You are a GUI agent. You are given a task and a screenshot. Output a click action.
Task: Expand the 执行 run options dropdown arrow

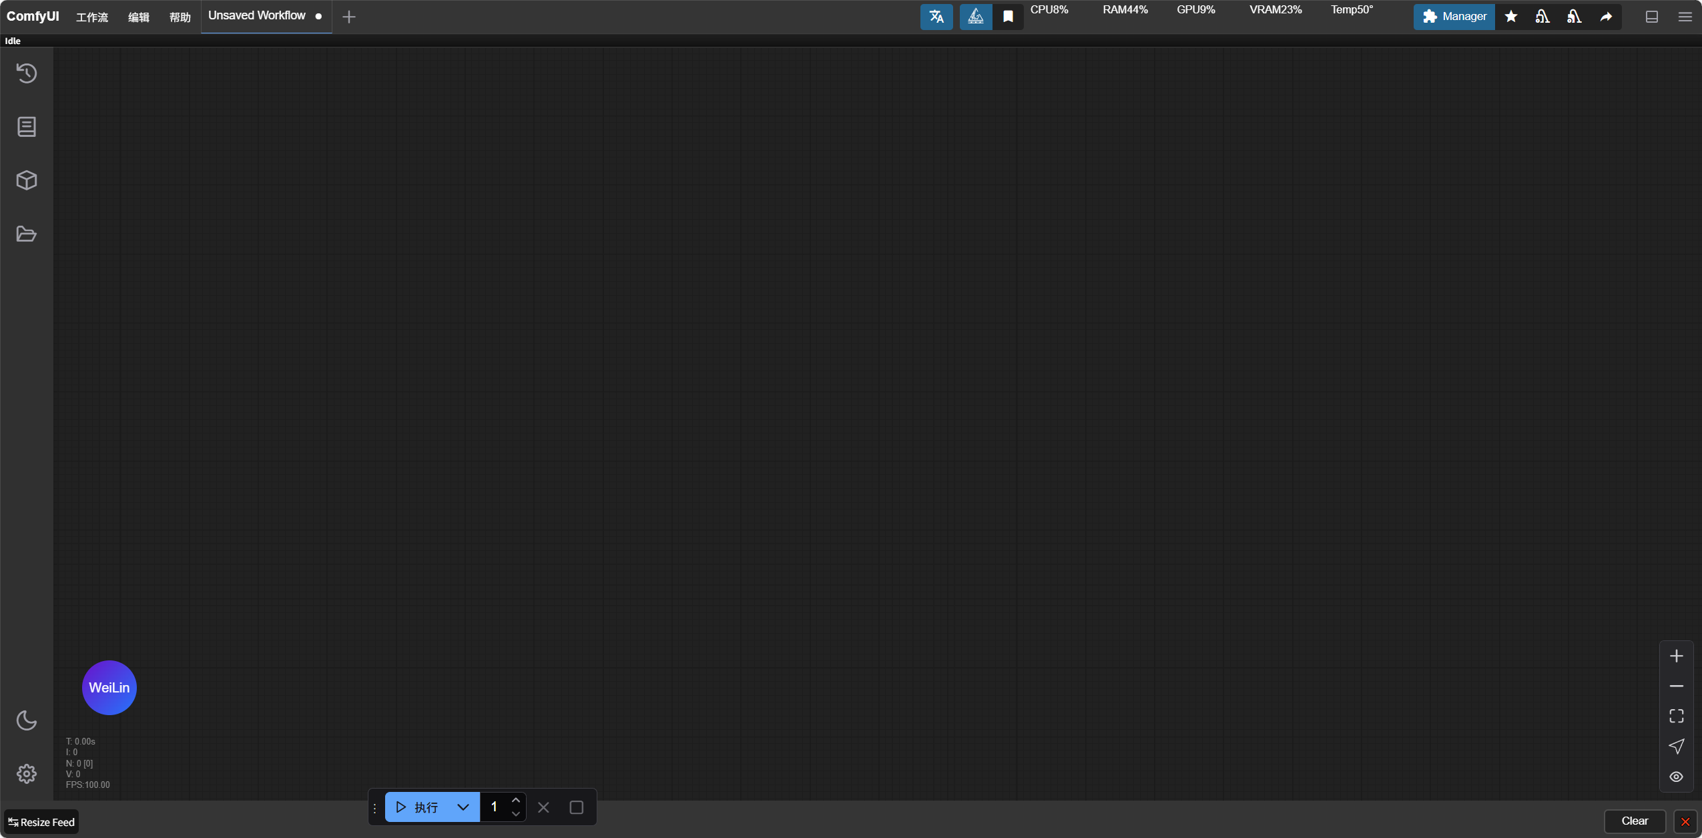tap(463, 807)
